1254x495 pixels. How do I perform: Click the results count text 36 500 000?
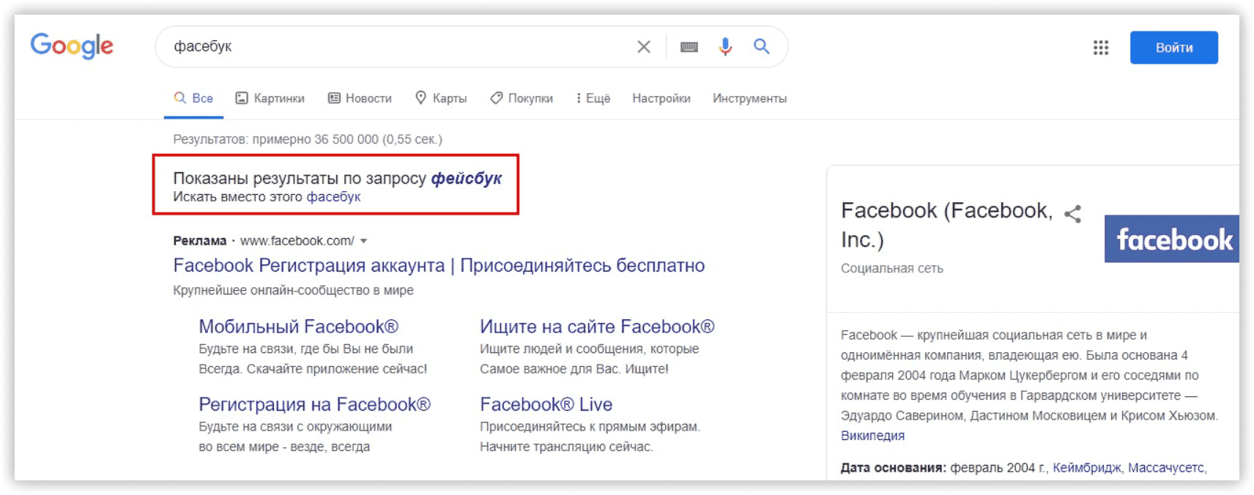[346, 139]
